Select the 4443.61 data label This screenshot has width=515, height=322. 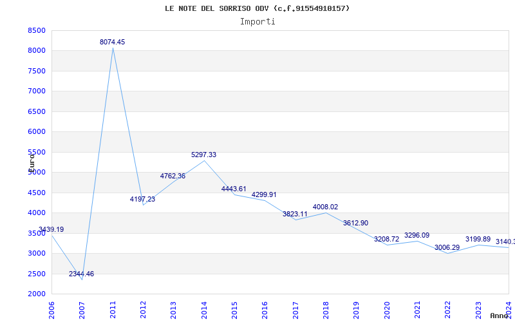(234, 189)
